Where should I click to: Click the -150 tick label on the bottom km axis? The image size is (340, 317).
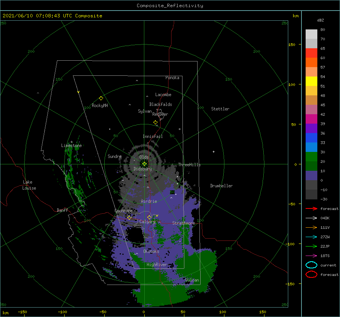tap(22, 312)
